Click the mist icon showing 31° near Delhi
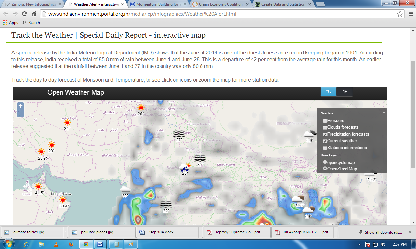 click(200, 159)
